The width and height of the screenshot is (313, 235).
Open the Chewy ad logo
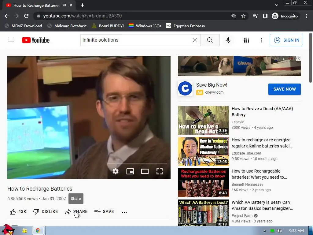point(185,88)
